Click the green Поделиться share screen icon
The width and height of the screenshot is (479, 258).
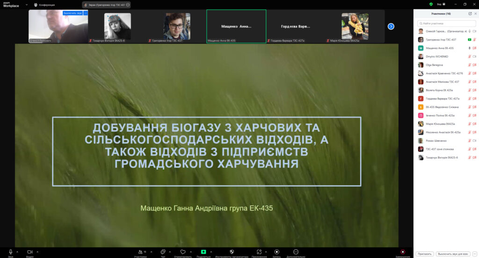pos(203,252)
